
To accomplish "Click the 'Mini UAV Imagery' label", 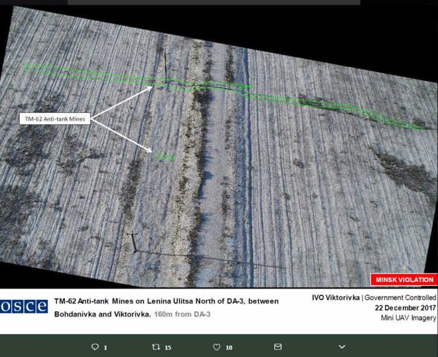I will tap(408, 318).
